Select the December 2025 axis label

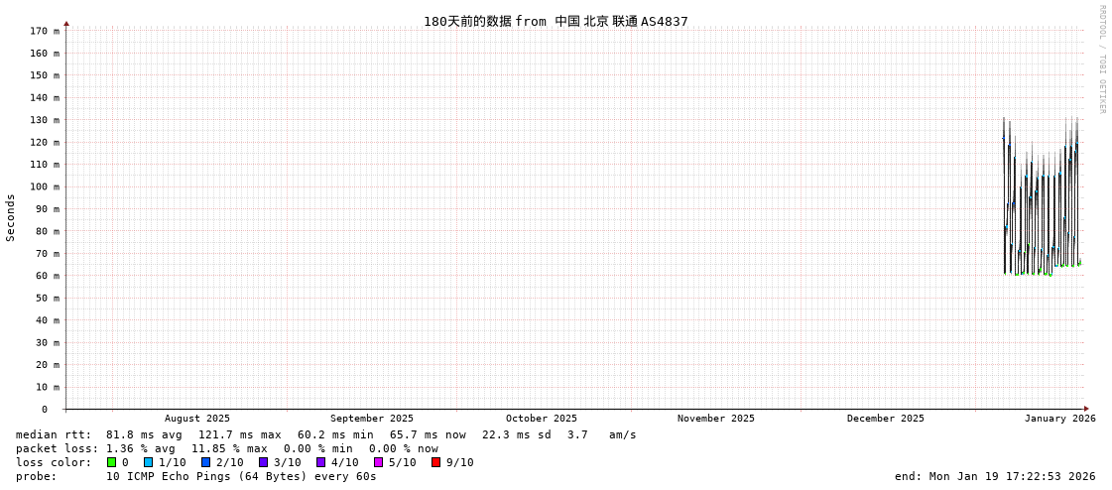[885, 419]
